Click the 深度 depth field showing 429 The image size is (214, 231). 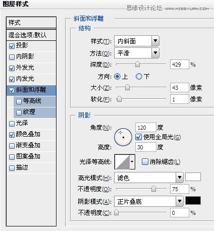click(x=179, y=65)
